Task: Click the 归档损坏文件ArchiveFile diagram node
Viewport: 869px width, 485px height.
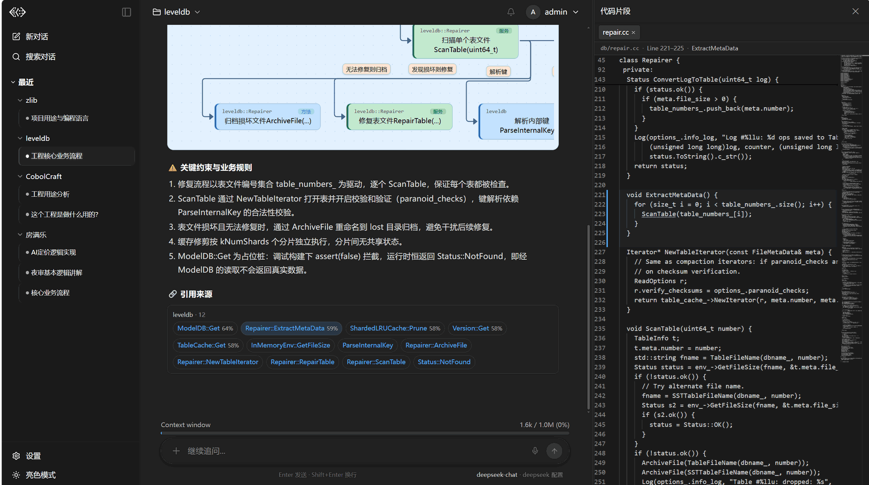Action: coord(268,117)
